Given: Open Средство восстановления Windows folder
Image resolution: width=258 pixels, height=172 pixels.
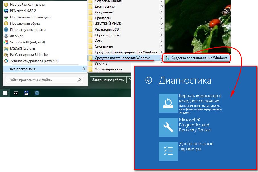Looking at the screenshot, I should 126,58.
